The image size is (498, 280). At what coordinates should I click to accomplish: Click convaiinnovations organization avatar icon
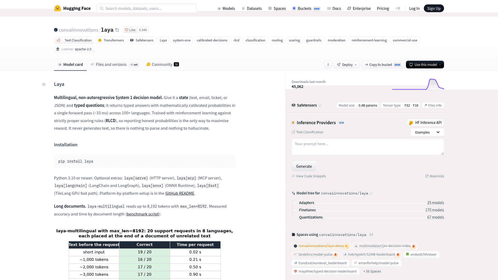56,30
